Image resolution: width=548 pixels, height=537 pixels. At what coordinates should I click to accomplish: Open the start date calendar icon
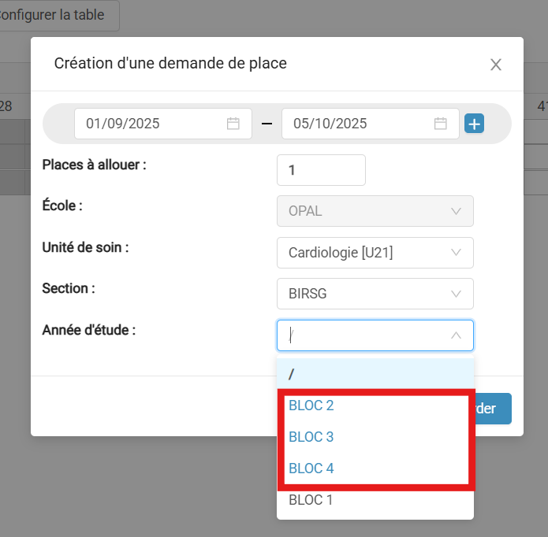(233, 124)
